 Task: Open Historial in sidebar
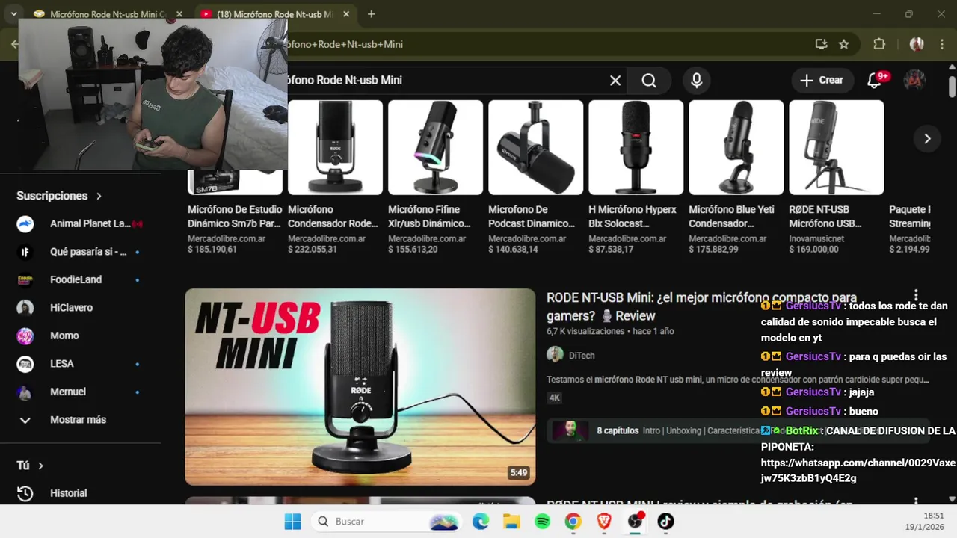tap(80, 493)
